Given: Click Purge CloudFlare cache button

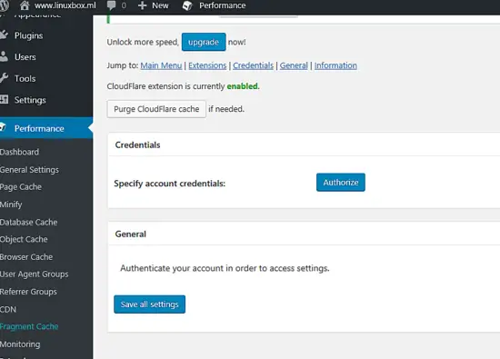Looking at the screenshot, I should pos(156,109).
